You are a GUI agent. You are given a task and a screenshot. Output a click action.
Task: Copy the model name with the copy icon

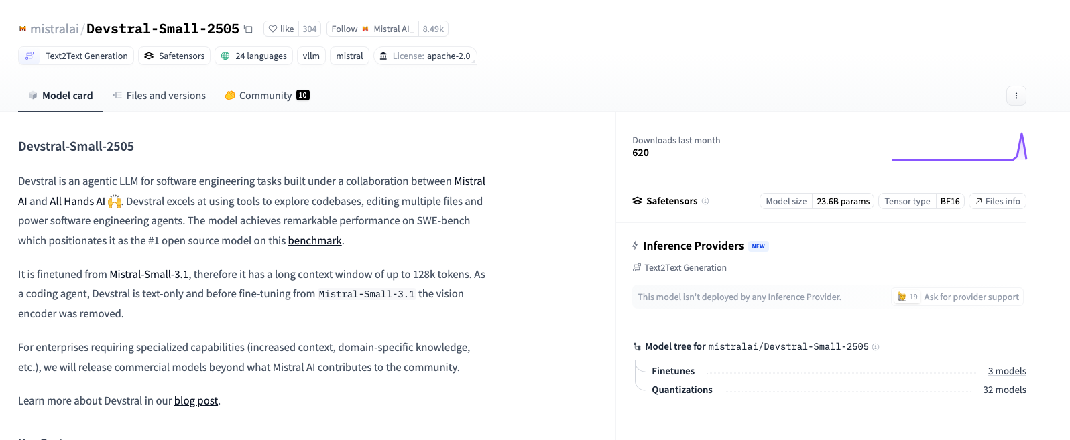point(248,29)
